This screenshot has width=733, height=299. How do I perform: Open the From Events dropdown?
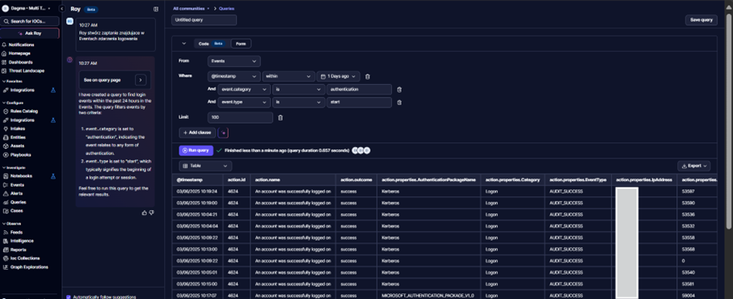click(x=234, y=61)
